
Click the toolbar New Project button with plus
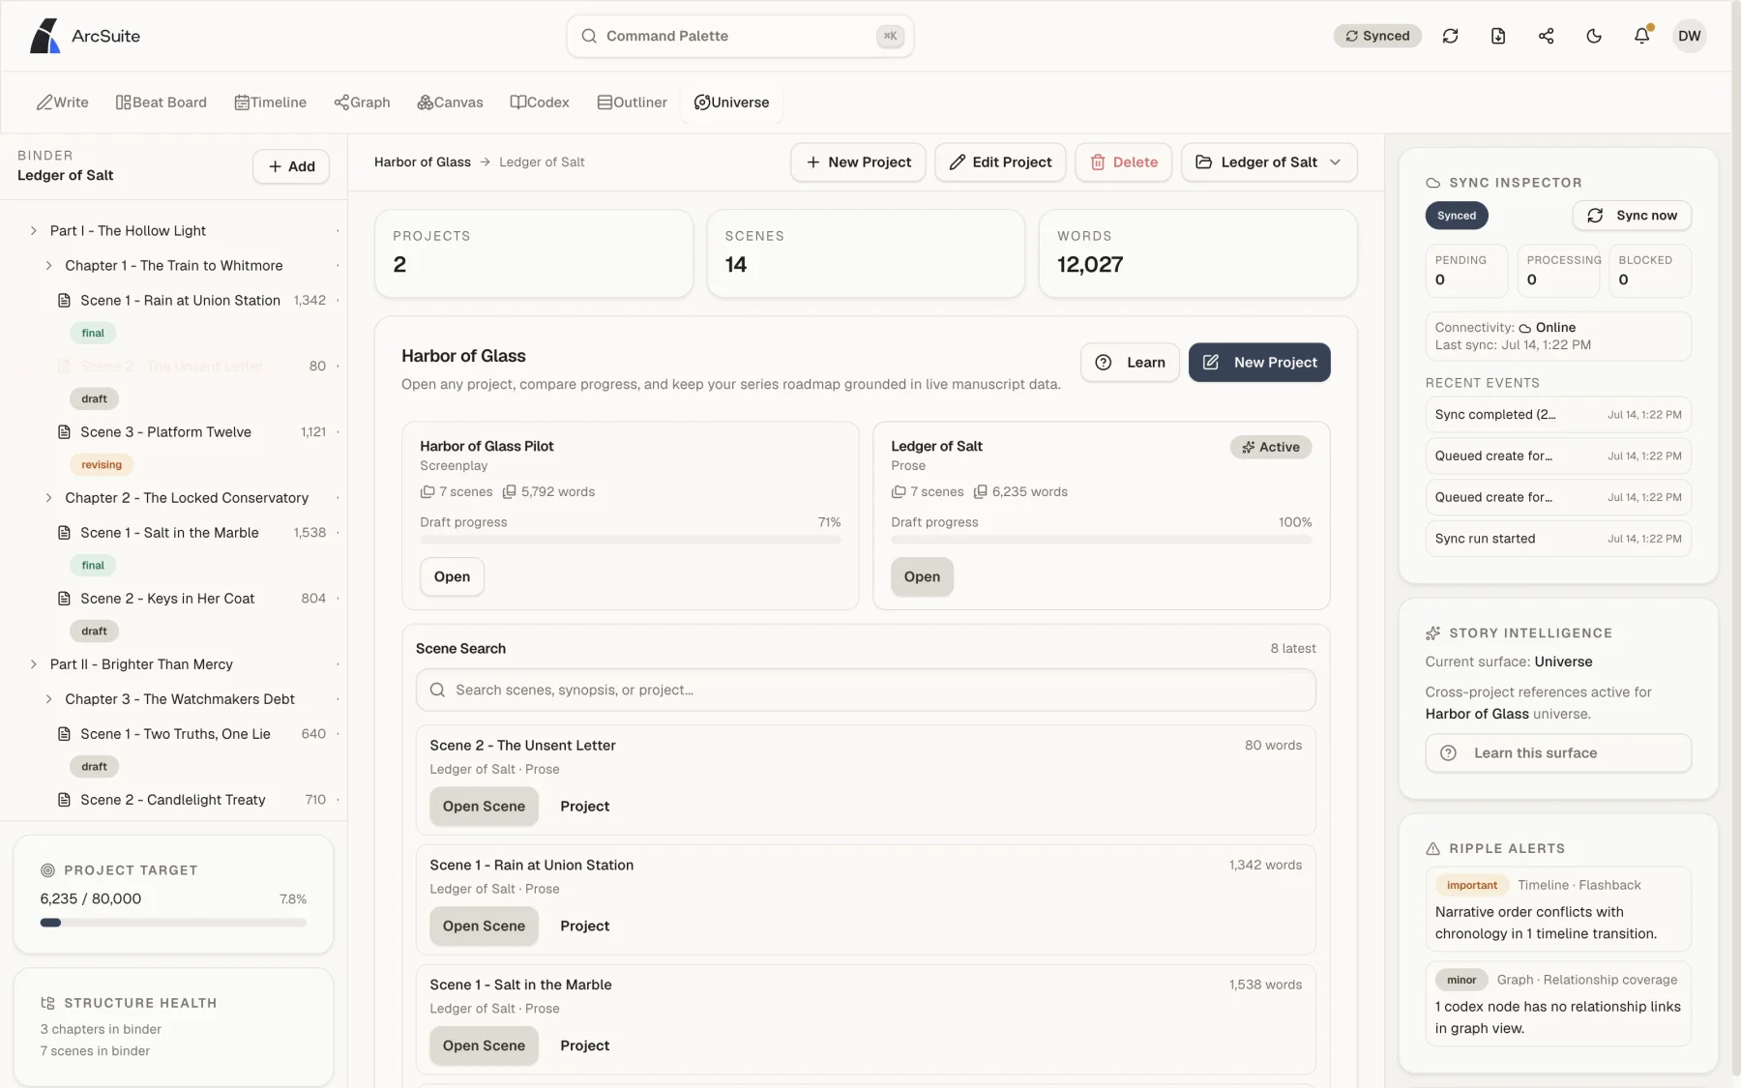coord(858,162)
